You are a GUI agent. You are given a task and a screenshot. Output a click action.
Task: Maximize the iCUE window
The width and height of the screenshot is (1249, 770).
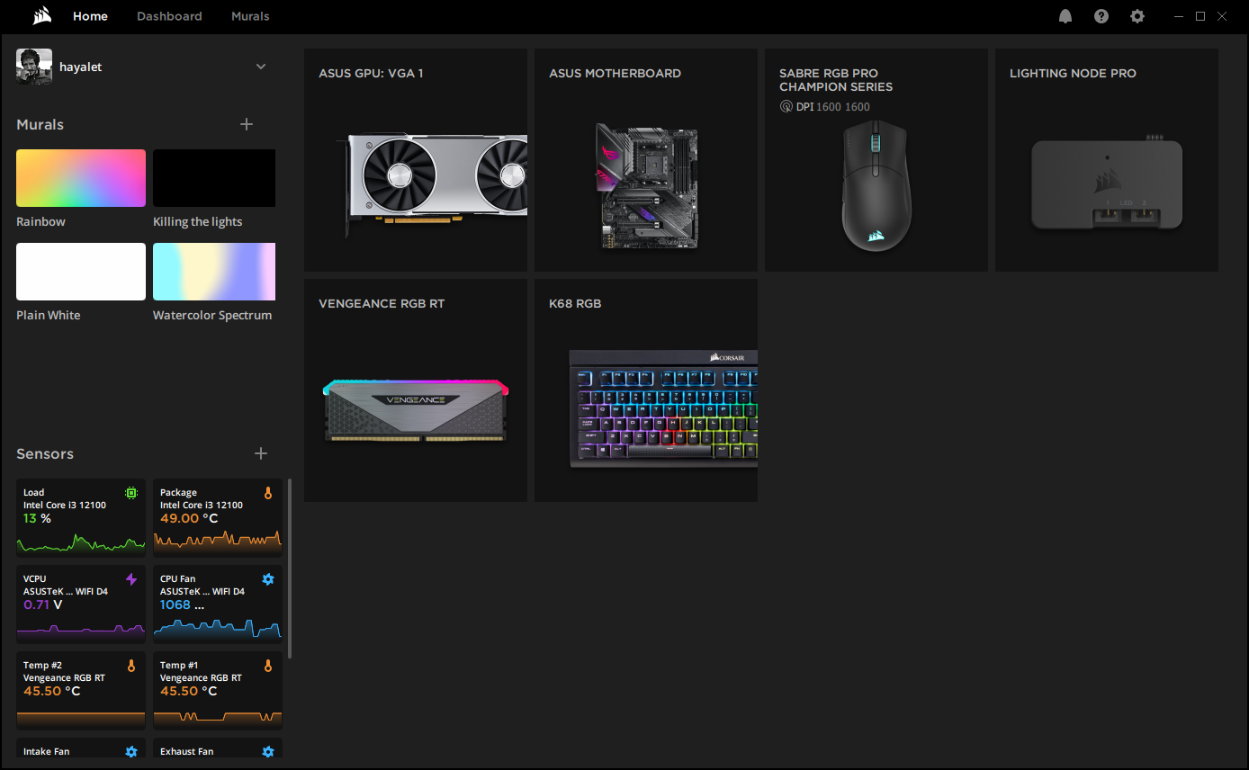coord(1200,16)
